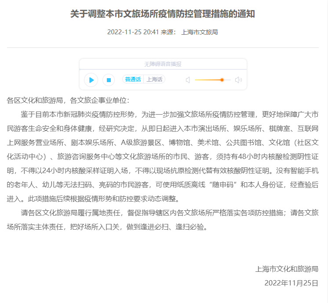The image size is (328, 303).
Task: Click the filled orange part of volume track
Action: 207,80
